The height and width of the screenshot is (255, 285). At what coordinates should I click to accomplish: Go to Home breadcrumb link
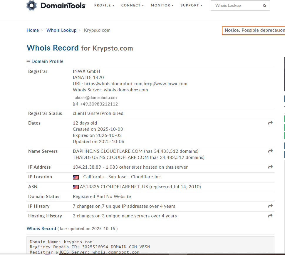pyautogui.click(x=33, y=30)
